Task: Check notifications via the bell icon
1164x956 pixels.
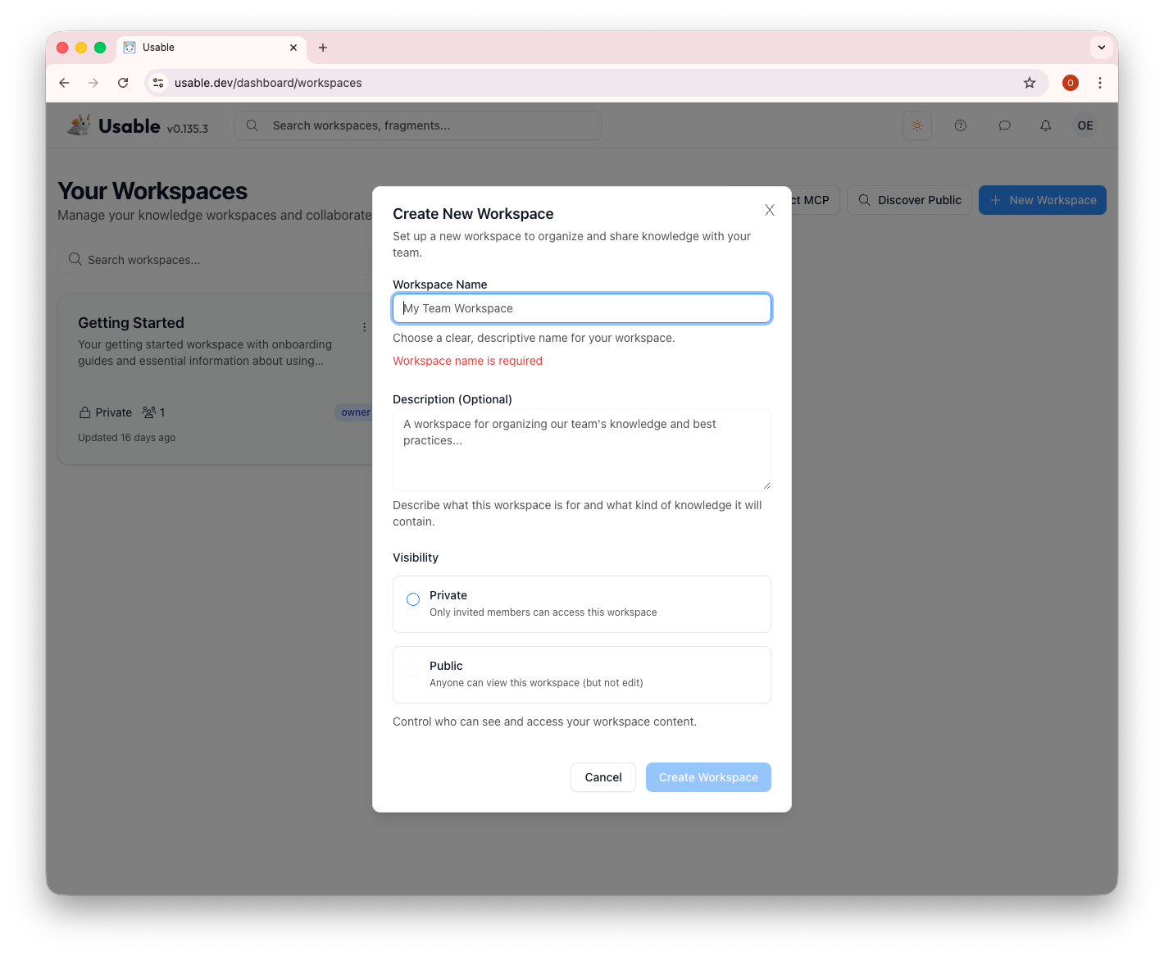Action: coord(1045,125)
